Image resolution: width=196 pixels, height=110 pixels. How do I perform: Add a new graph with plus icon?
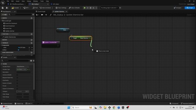click(x=32, y=18)
